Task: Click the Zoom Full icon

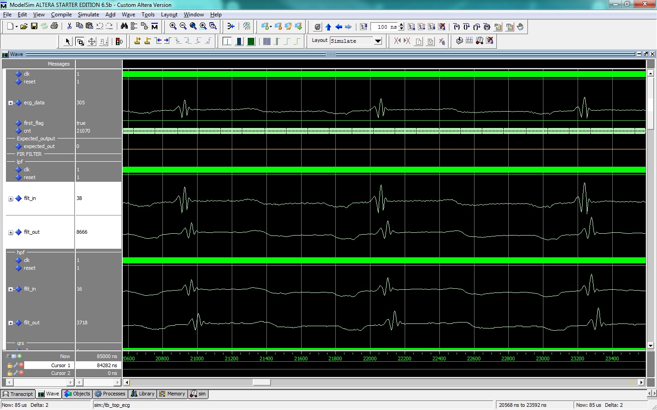Action: 193,26
